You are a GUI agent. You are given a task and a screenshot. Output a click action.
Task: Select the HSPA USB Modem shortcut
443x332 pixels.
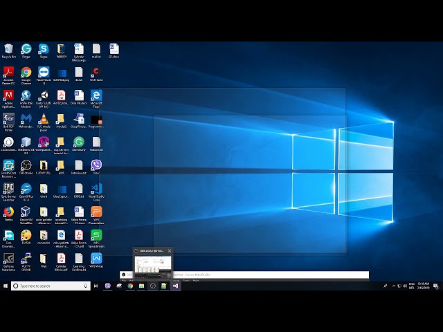[26, 99]
